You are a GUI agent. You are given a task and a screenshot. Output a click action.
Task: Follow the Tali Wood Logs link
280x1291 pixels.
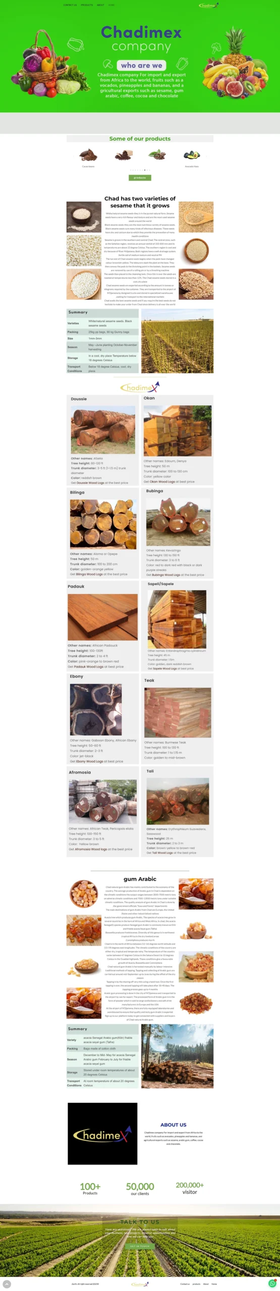pos(162,853)
